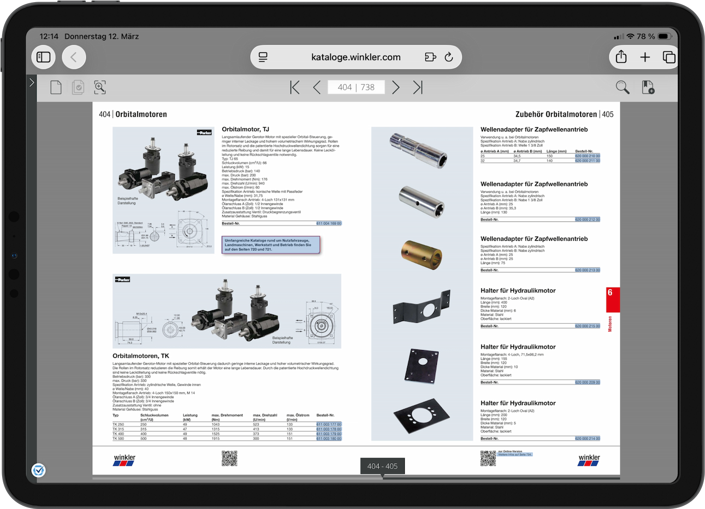705x509 pixels.
Task: Go to first page using double-arrow
Action: click(294, 87)
